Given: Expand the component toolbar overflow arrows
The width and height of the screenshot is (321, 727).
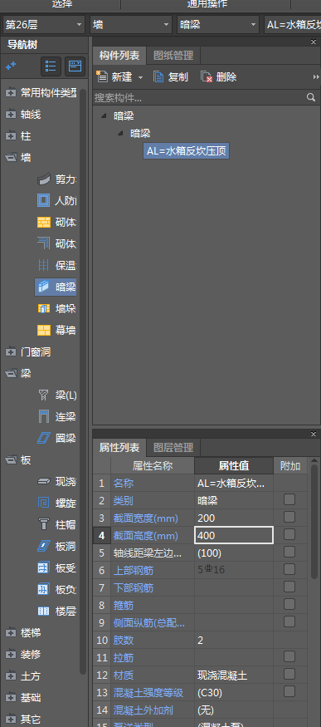Looking at the screenshot, I should 316,77.
